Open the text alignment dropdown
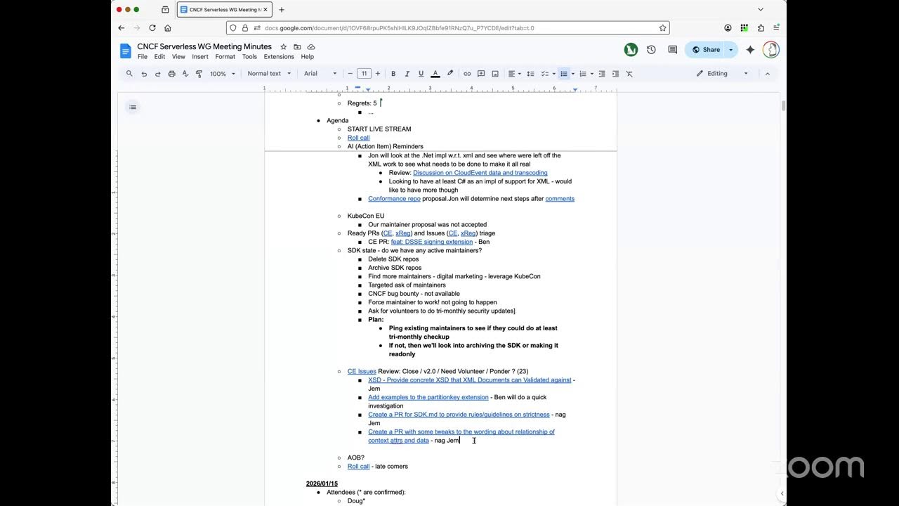 point(515,73)
